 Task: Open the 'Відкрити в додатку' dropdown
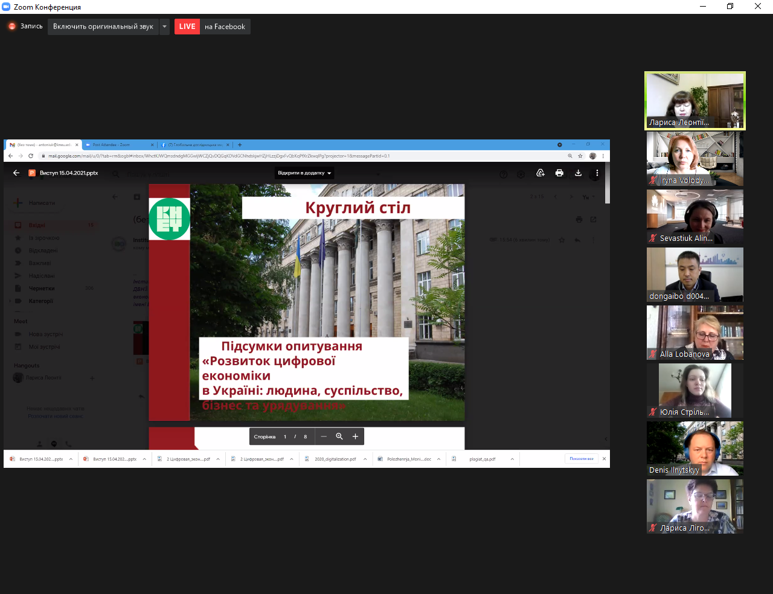[304, 173]
